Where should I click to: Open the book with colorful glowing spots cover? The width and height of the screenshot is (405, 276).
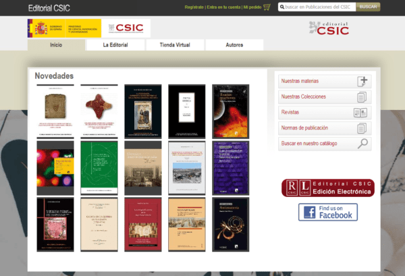(x=55, y=168)
